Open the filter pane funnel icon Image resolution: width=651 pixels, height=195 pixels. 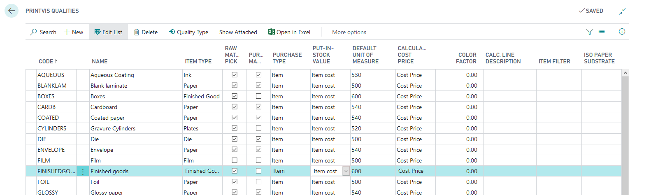(590, 32)
